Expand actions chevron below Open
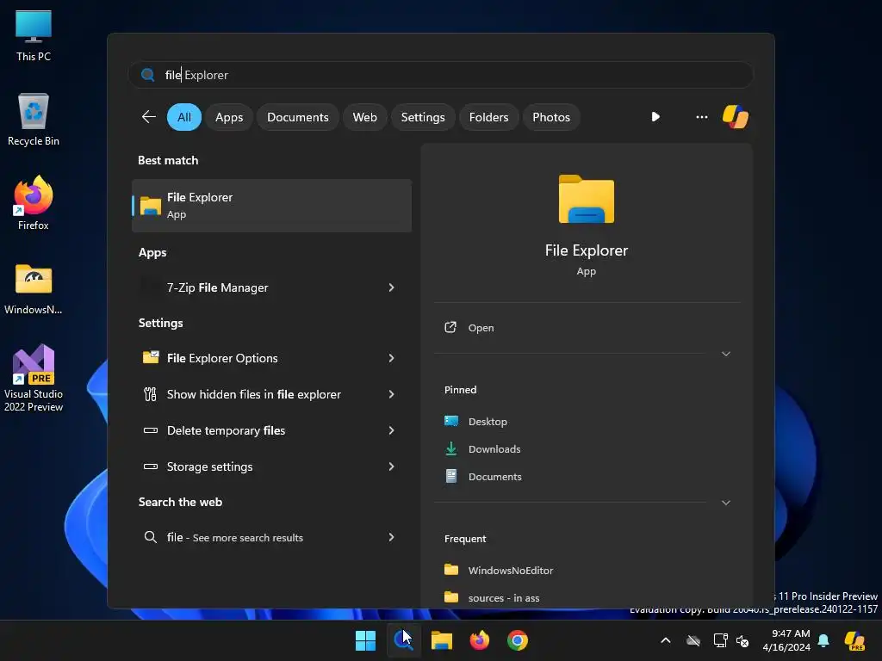Image resolution: width=882 pixels, height=661 pixels. [x=725, y=354]
